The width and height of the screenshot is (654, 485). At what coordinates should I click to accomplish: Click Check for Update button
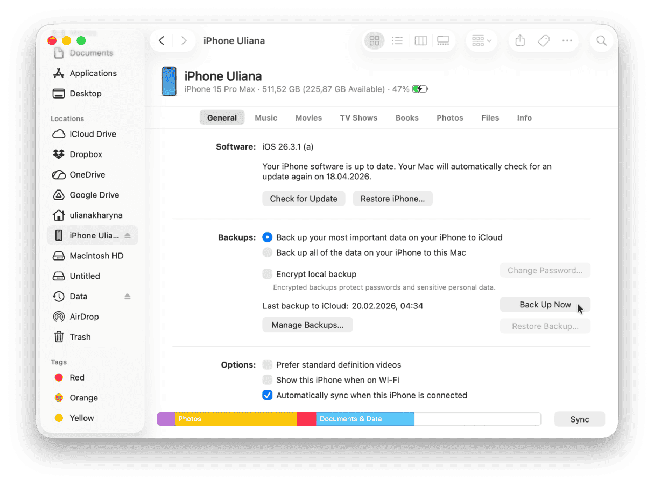pyautogui.click(x=304, y=199)
